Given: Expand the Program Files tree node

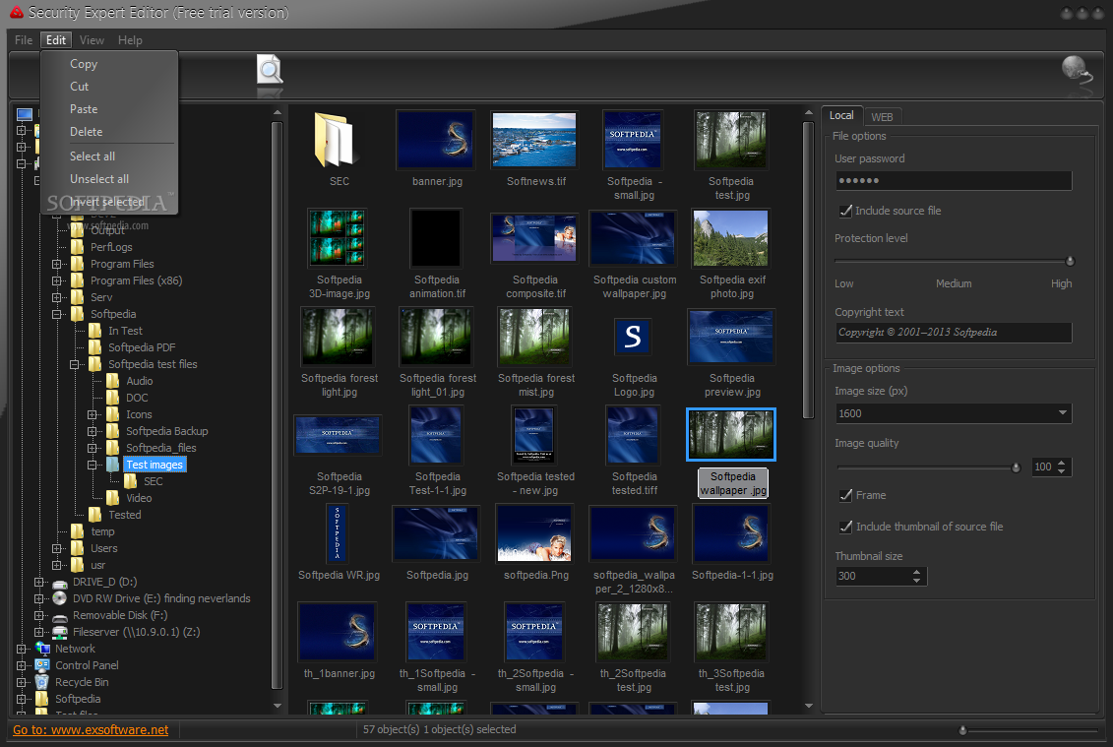Looking at the screenshot, I should pos(57,264).
